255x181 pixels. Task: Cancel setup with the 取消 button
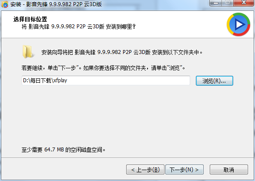(228, 170)
